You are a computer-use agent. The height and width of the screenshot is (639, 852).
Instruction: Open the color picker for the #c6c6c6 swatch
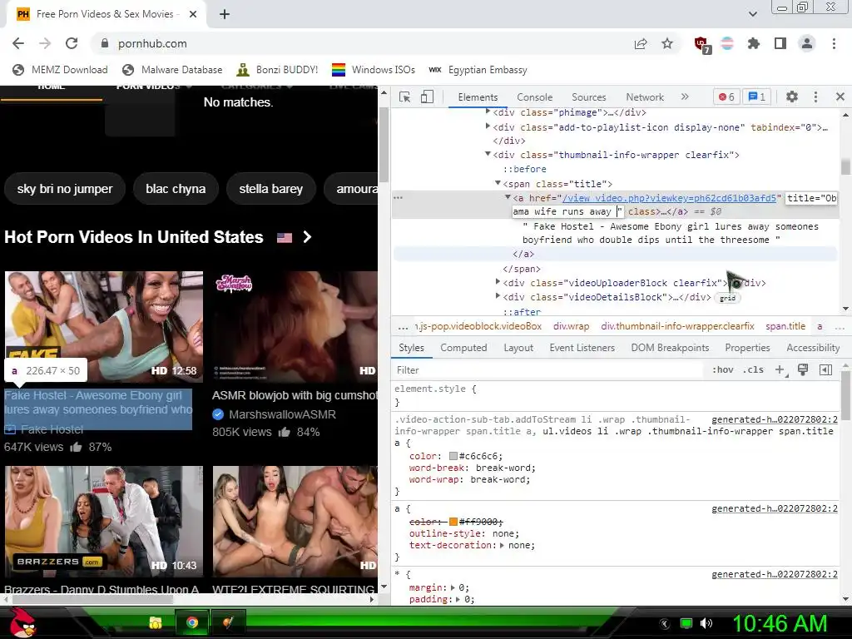click(453, 457)
